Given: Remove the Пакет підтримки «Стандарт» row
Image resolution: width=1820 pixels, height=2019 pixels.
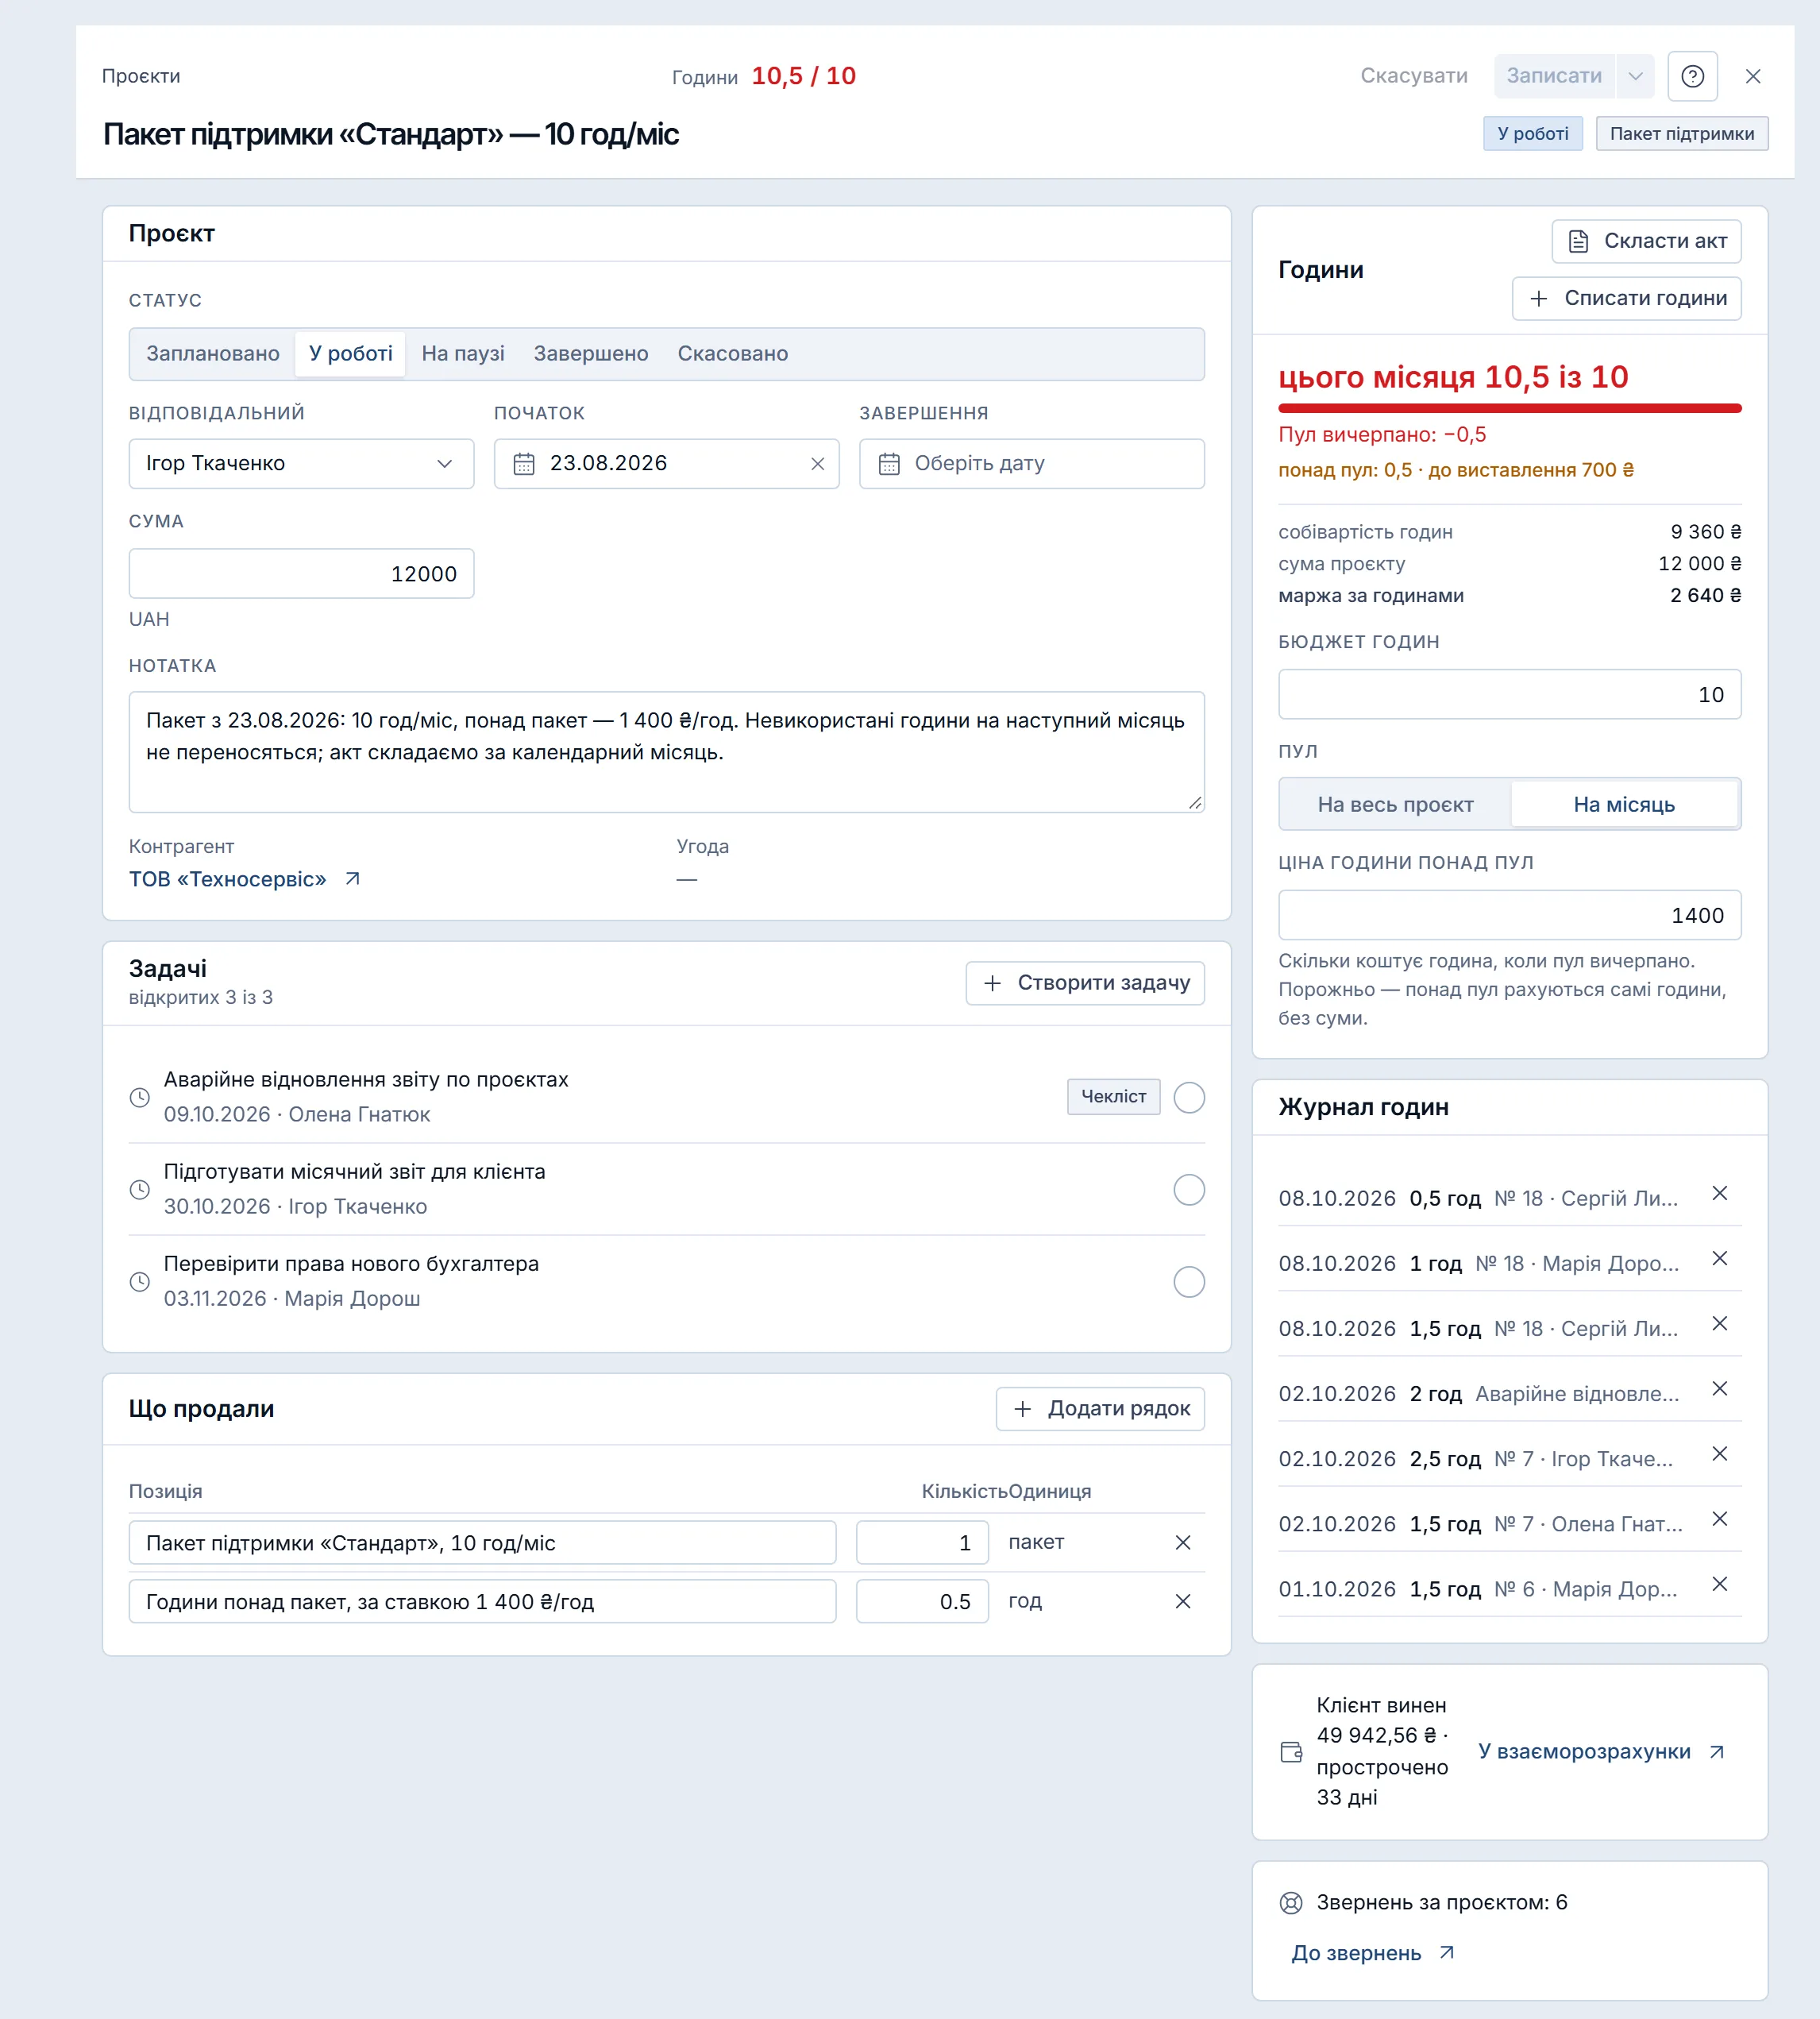Looking at the screenshot, I should point(1183,1543).
